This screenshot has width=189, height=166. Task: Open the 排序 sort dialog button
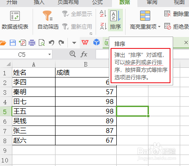click(115, 20)
